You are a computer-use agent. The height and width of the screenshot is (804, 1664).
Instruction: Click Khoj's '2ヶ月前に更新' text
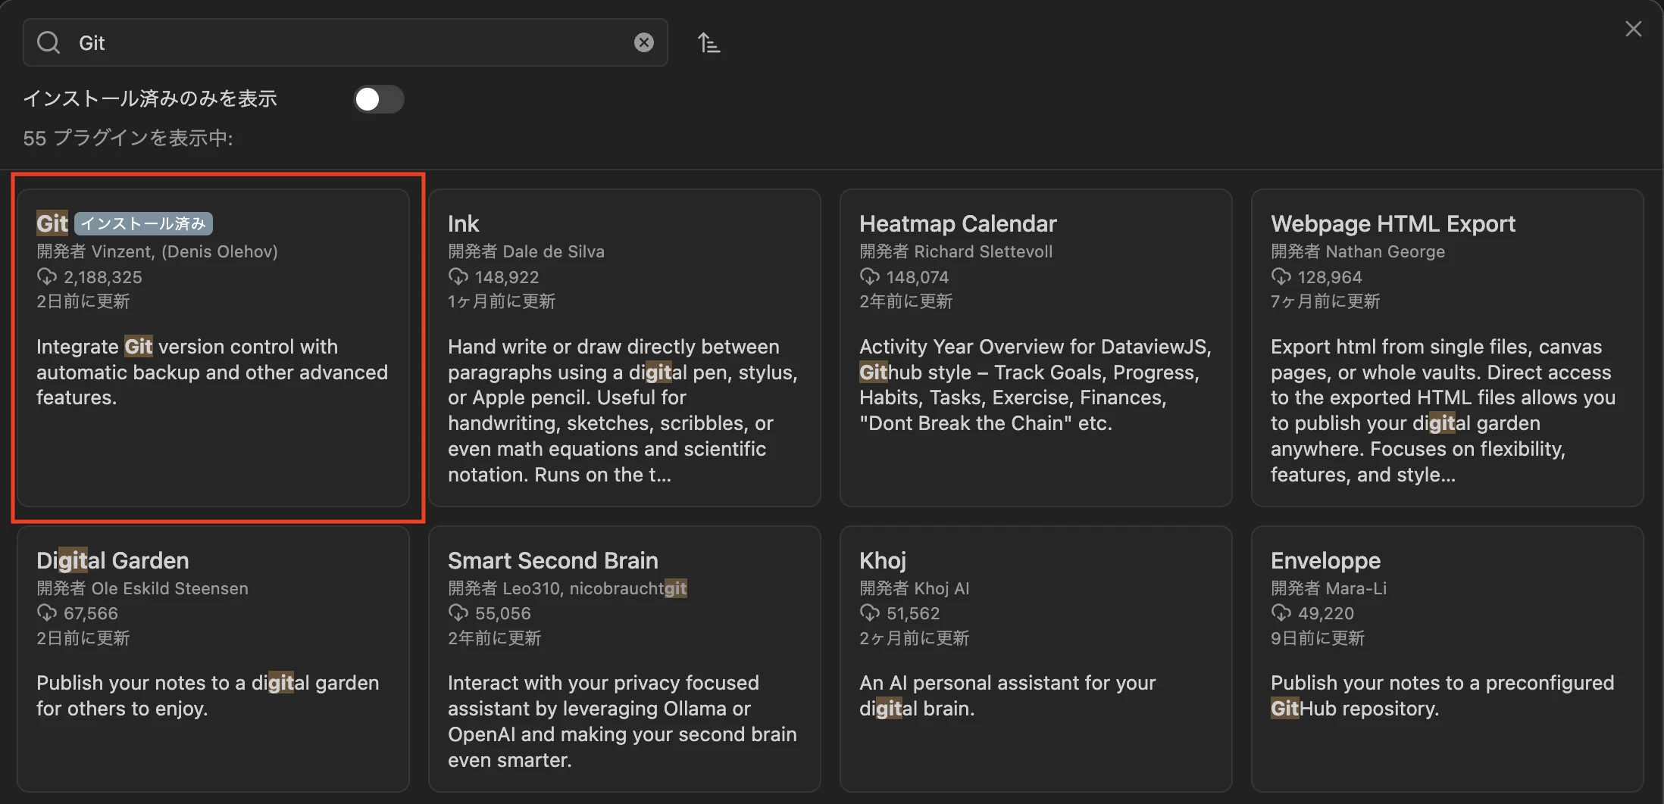click(915, 638)
